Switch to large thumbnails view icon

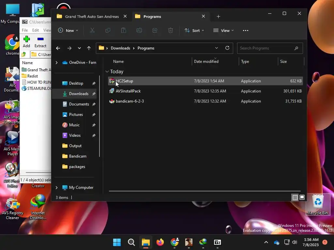point(302,197)
